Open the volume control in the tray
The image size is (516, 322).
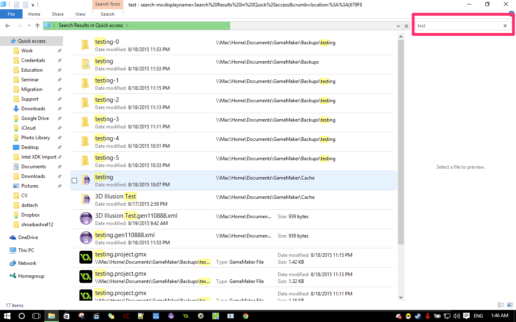point(456,316)
